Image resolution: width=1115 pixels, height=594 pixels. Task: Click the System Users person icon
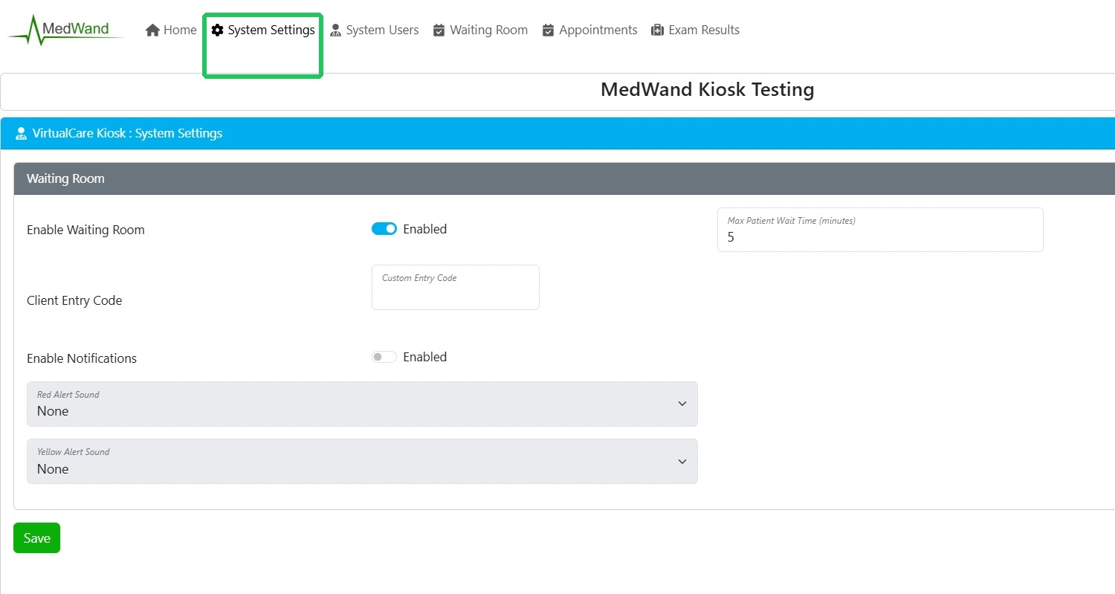pos(335,30)
